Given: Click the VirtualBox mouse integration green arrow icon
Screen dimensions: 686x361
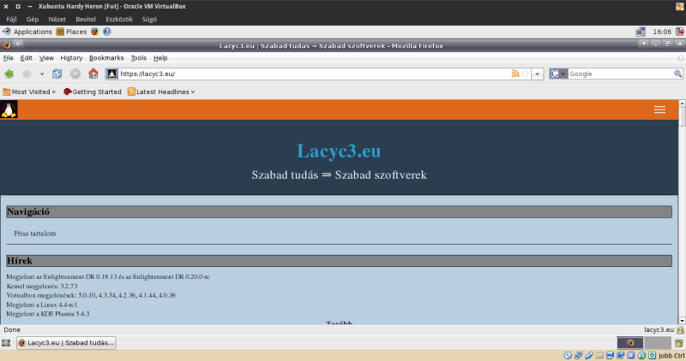Looking at the screenshot, I should coord(652,355).
